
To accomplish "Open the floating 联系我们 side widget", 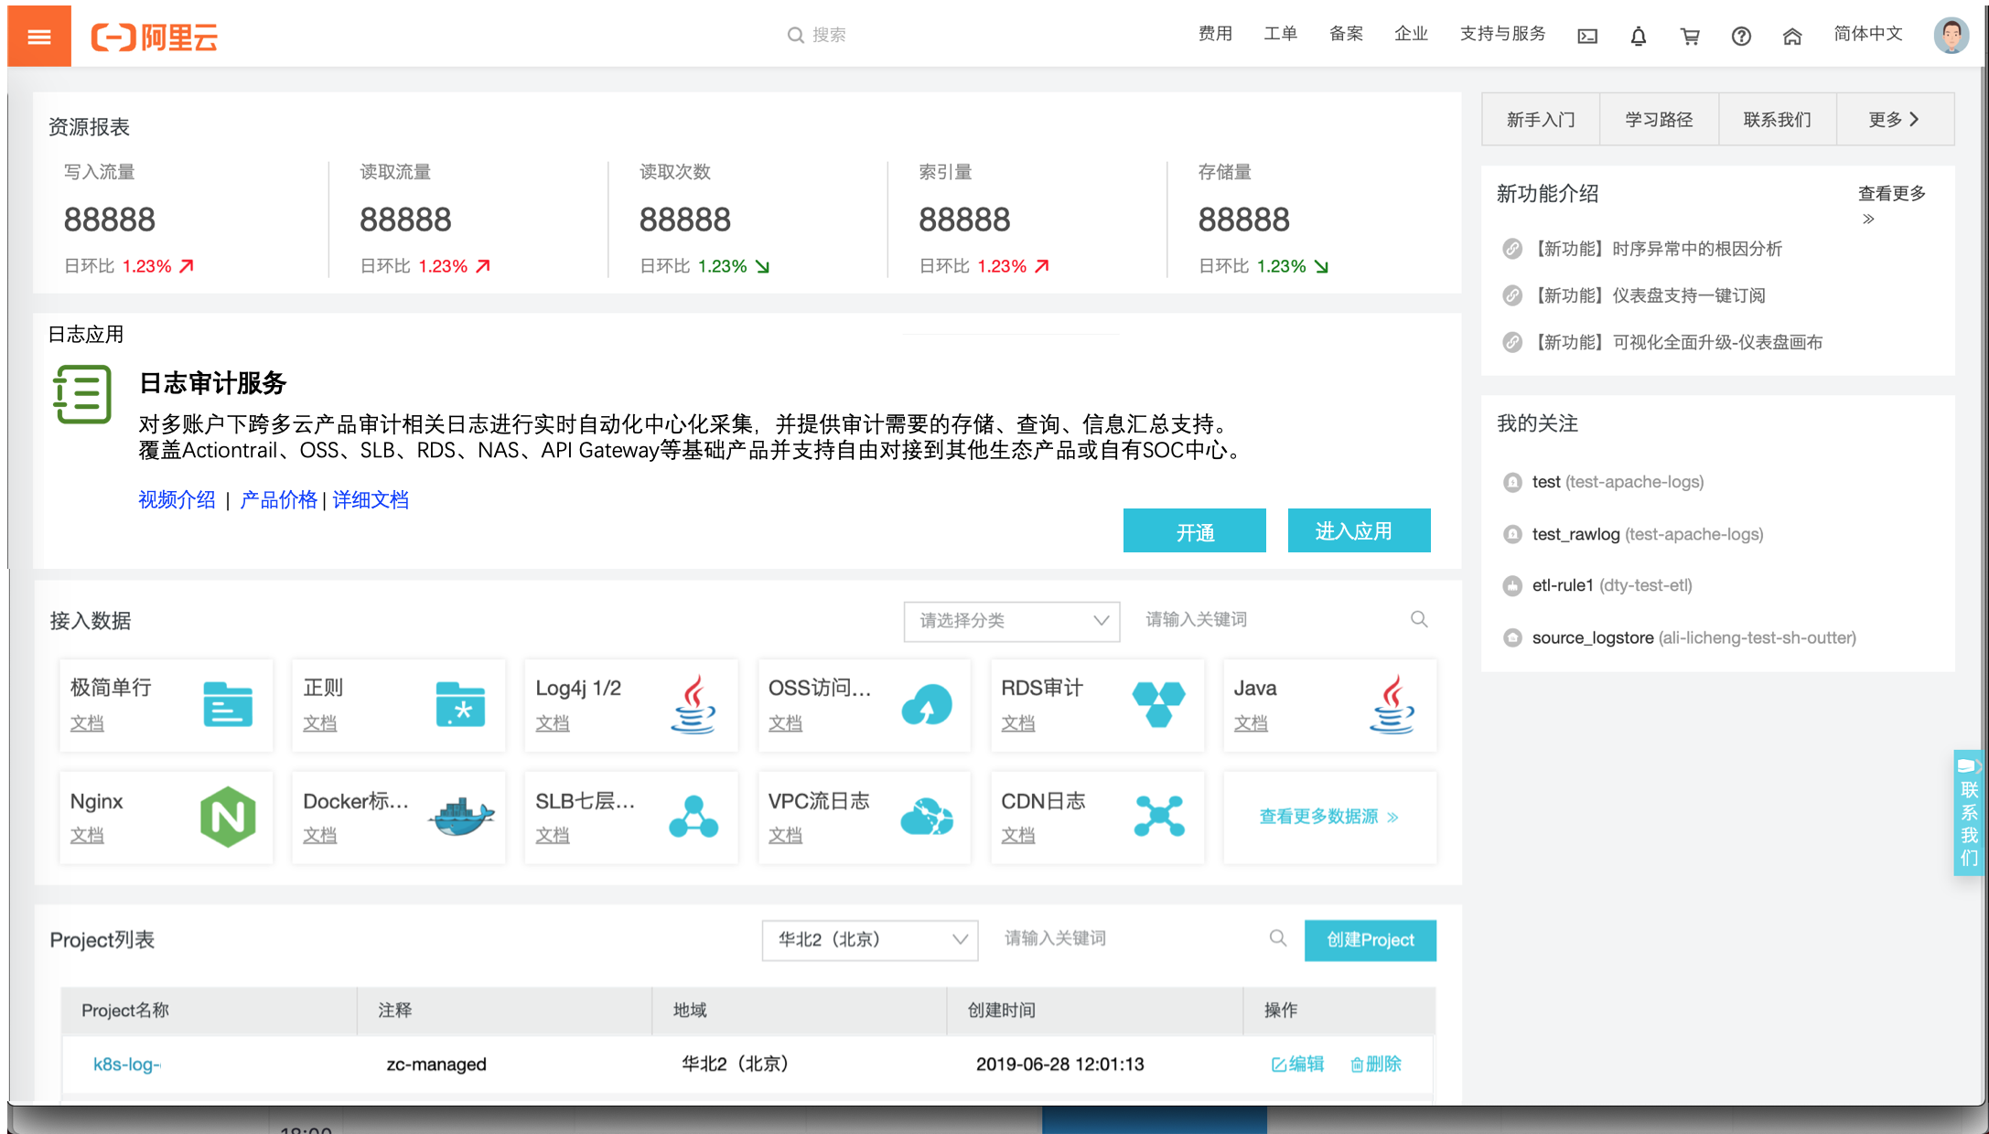I will pyautogui.click(x=1969, y=812).
